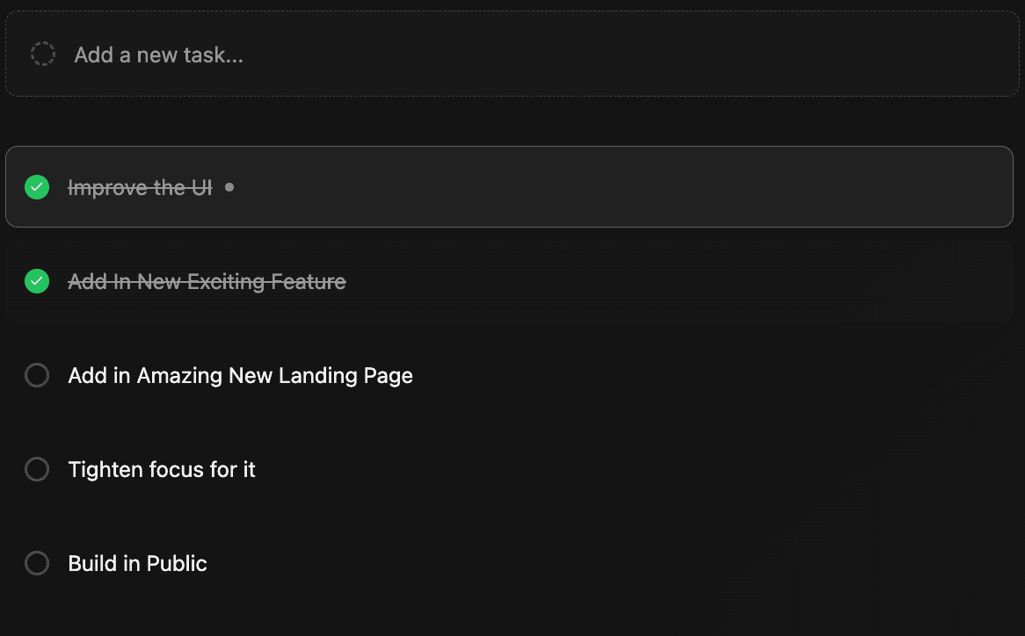This screenshot has width=1025, height=636.
Task: Focus the dashed-border new task box's empty right side
Action: coord(703,55)
